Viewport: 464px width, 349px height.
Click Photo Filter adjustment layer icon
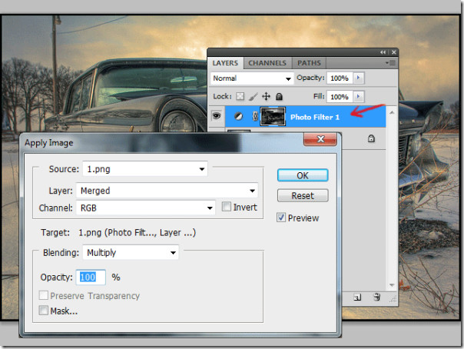238,117
